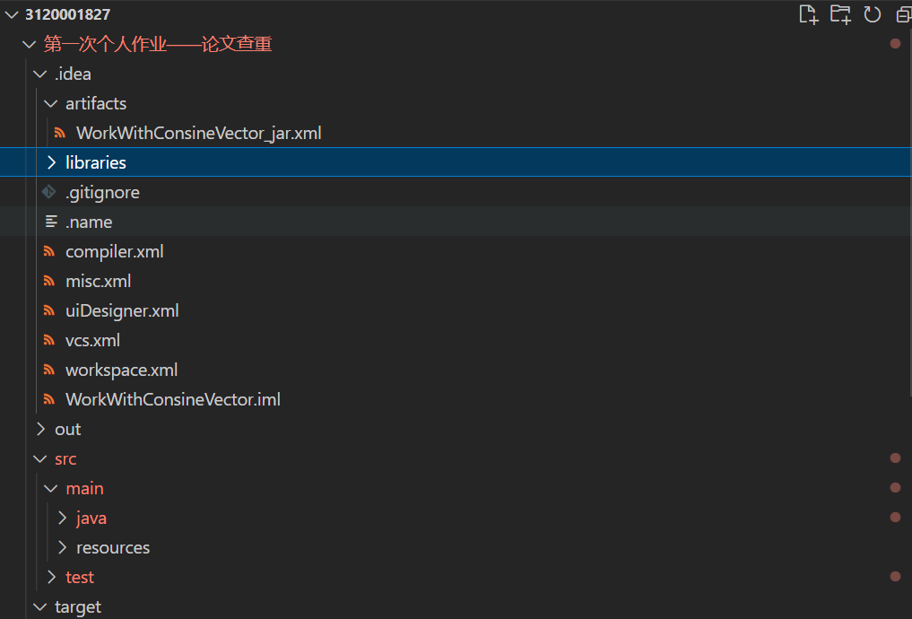Expand the java folder
Image resolution: width=912 pixels, height=619 pixels.
pos(62,519)
